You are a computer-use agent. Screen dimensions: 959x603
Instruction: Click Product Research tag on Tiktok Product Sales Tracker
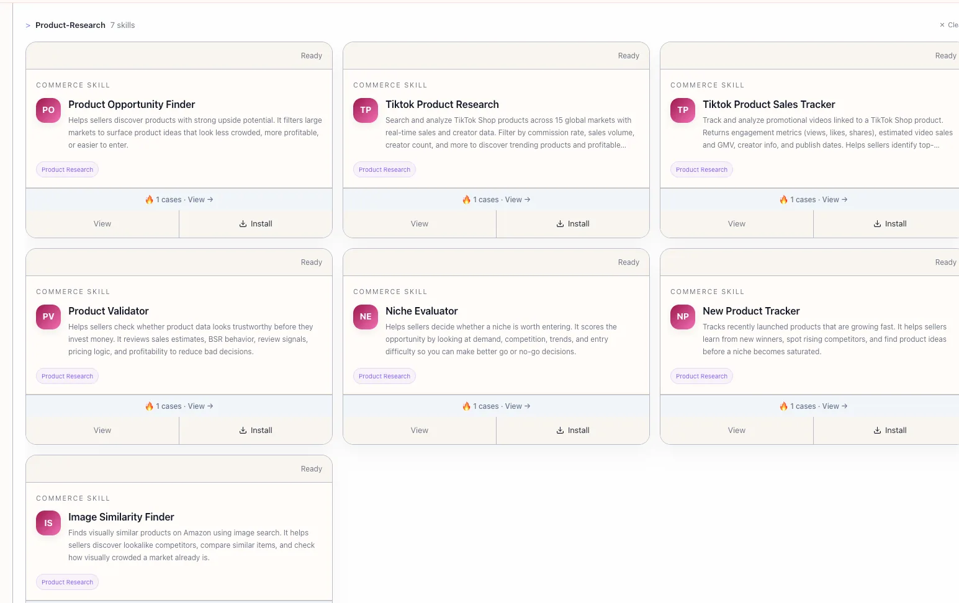(701, 170)
